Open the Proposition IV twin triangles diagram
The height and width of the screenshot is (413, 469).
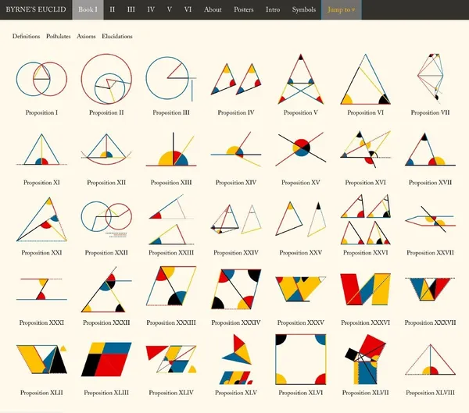click(236, 79)
